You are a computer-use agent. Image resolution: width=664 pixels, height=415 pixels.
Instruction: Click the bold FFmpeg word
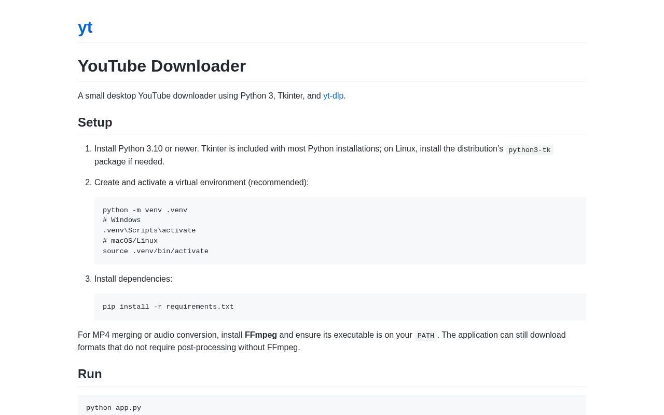pyautogui.click(x=261, y=335)
